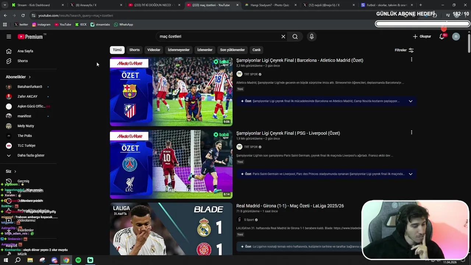Click the magnifier search button
The width and height of the screenshot is (471, 265).
pos(295,36)
